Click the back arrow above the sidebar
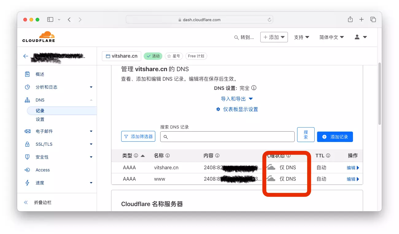 pos(25,56)
